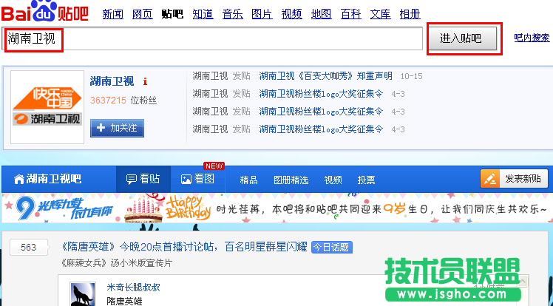This screenshot has height=306, width=553.
Task: Click the 隋唐英雄 text under 米奇长腿叔叔
Action: [124, 302]
